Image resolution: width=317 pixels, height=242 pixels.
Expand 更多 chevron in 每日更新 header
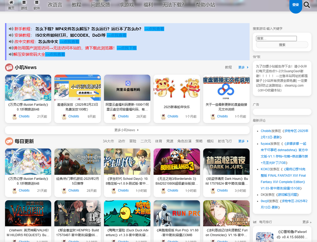243,141
